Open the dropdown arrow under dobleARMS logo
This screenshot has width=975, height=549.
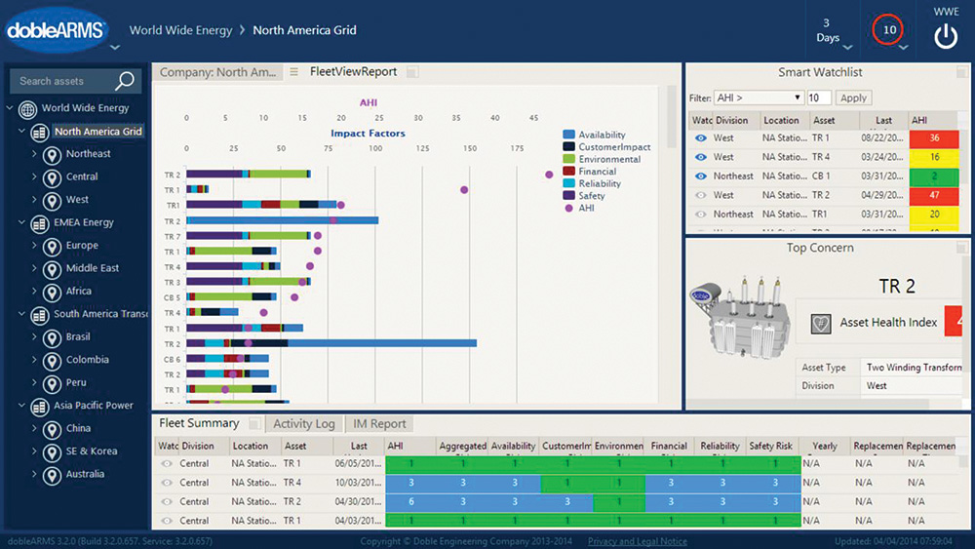coord(115,47)
